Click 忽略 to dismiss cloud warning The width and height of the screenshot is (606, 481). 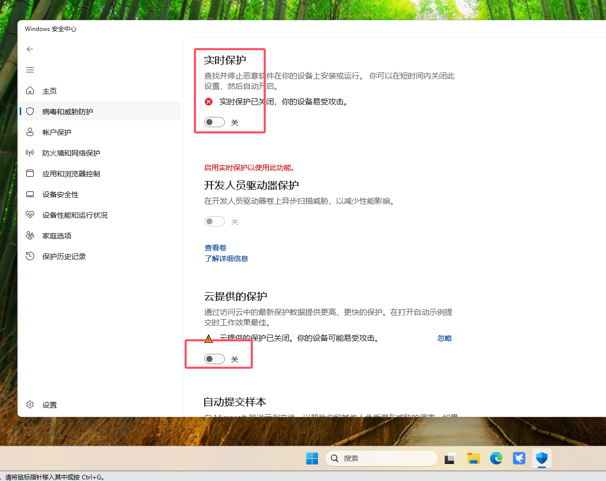444,338
